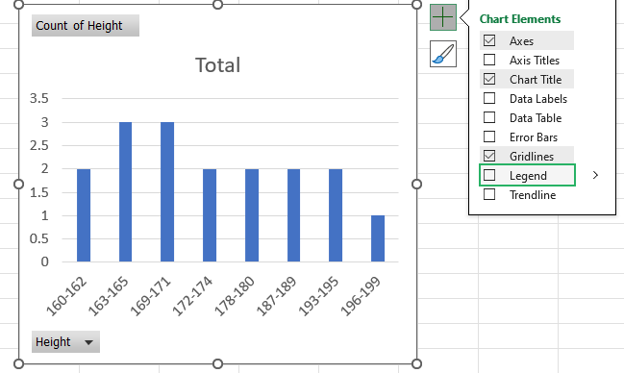Select the chart title Total
This screenshot has height=373, width=624.
pyautogui.click(x=217, y=64)
